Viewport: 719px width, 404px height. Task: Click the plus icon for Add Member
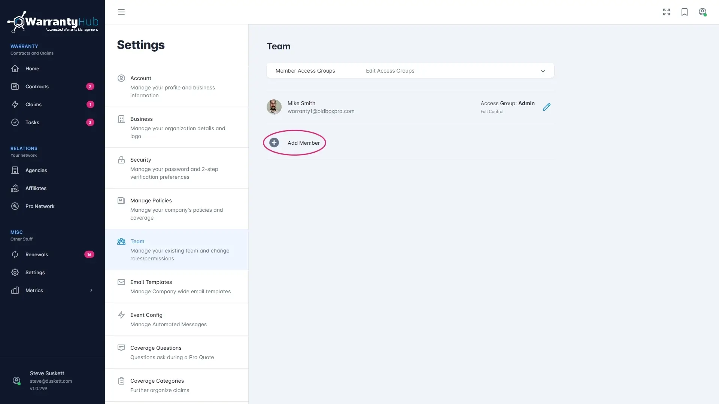tap(274, 143)
